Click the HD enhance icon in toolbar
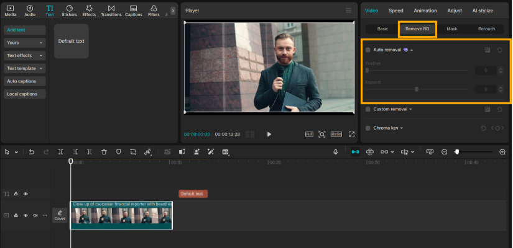Image resolution: width=513 pixels, height=248 pixels. [x=226, y=152]
